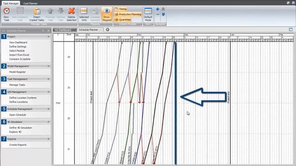Select zone Z1 row label
296x166 pixels.
pos(69,149)
